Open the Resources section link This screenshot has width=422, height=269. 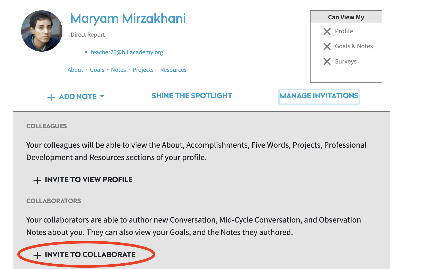click(173, 70)
